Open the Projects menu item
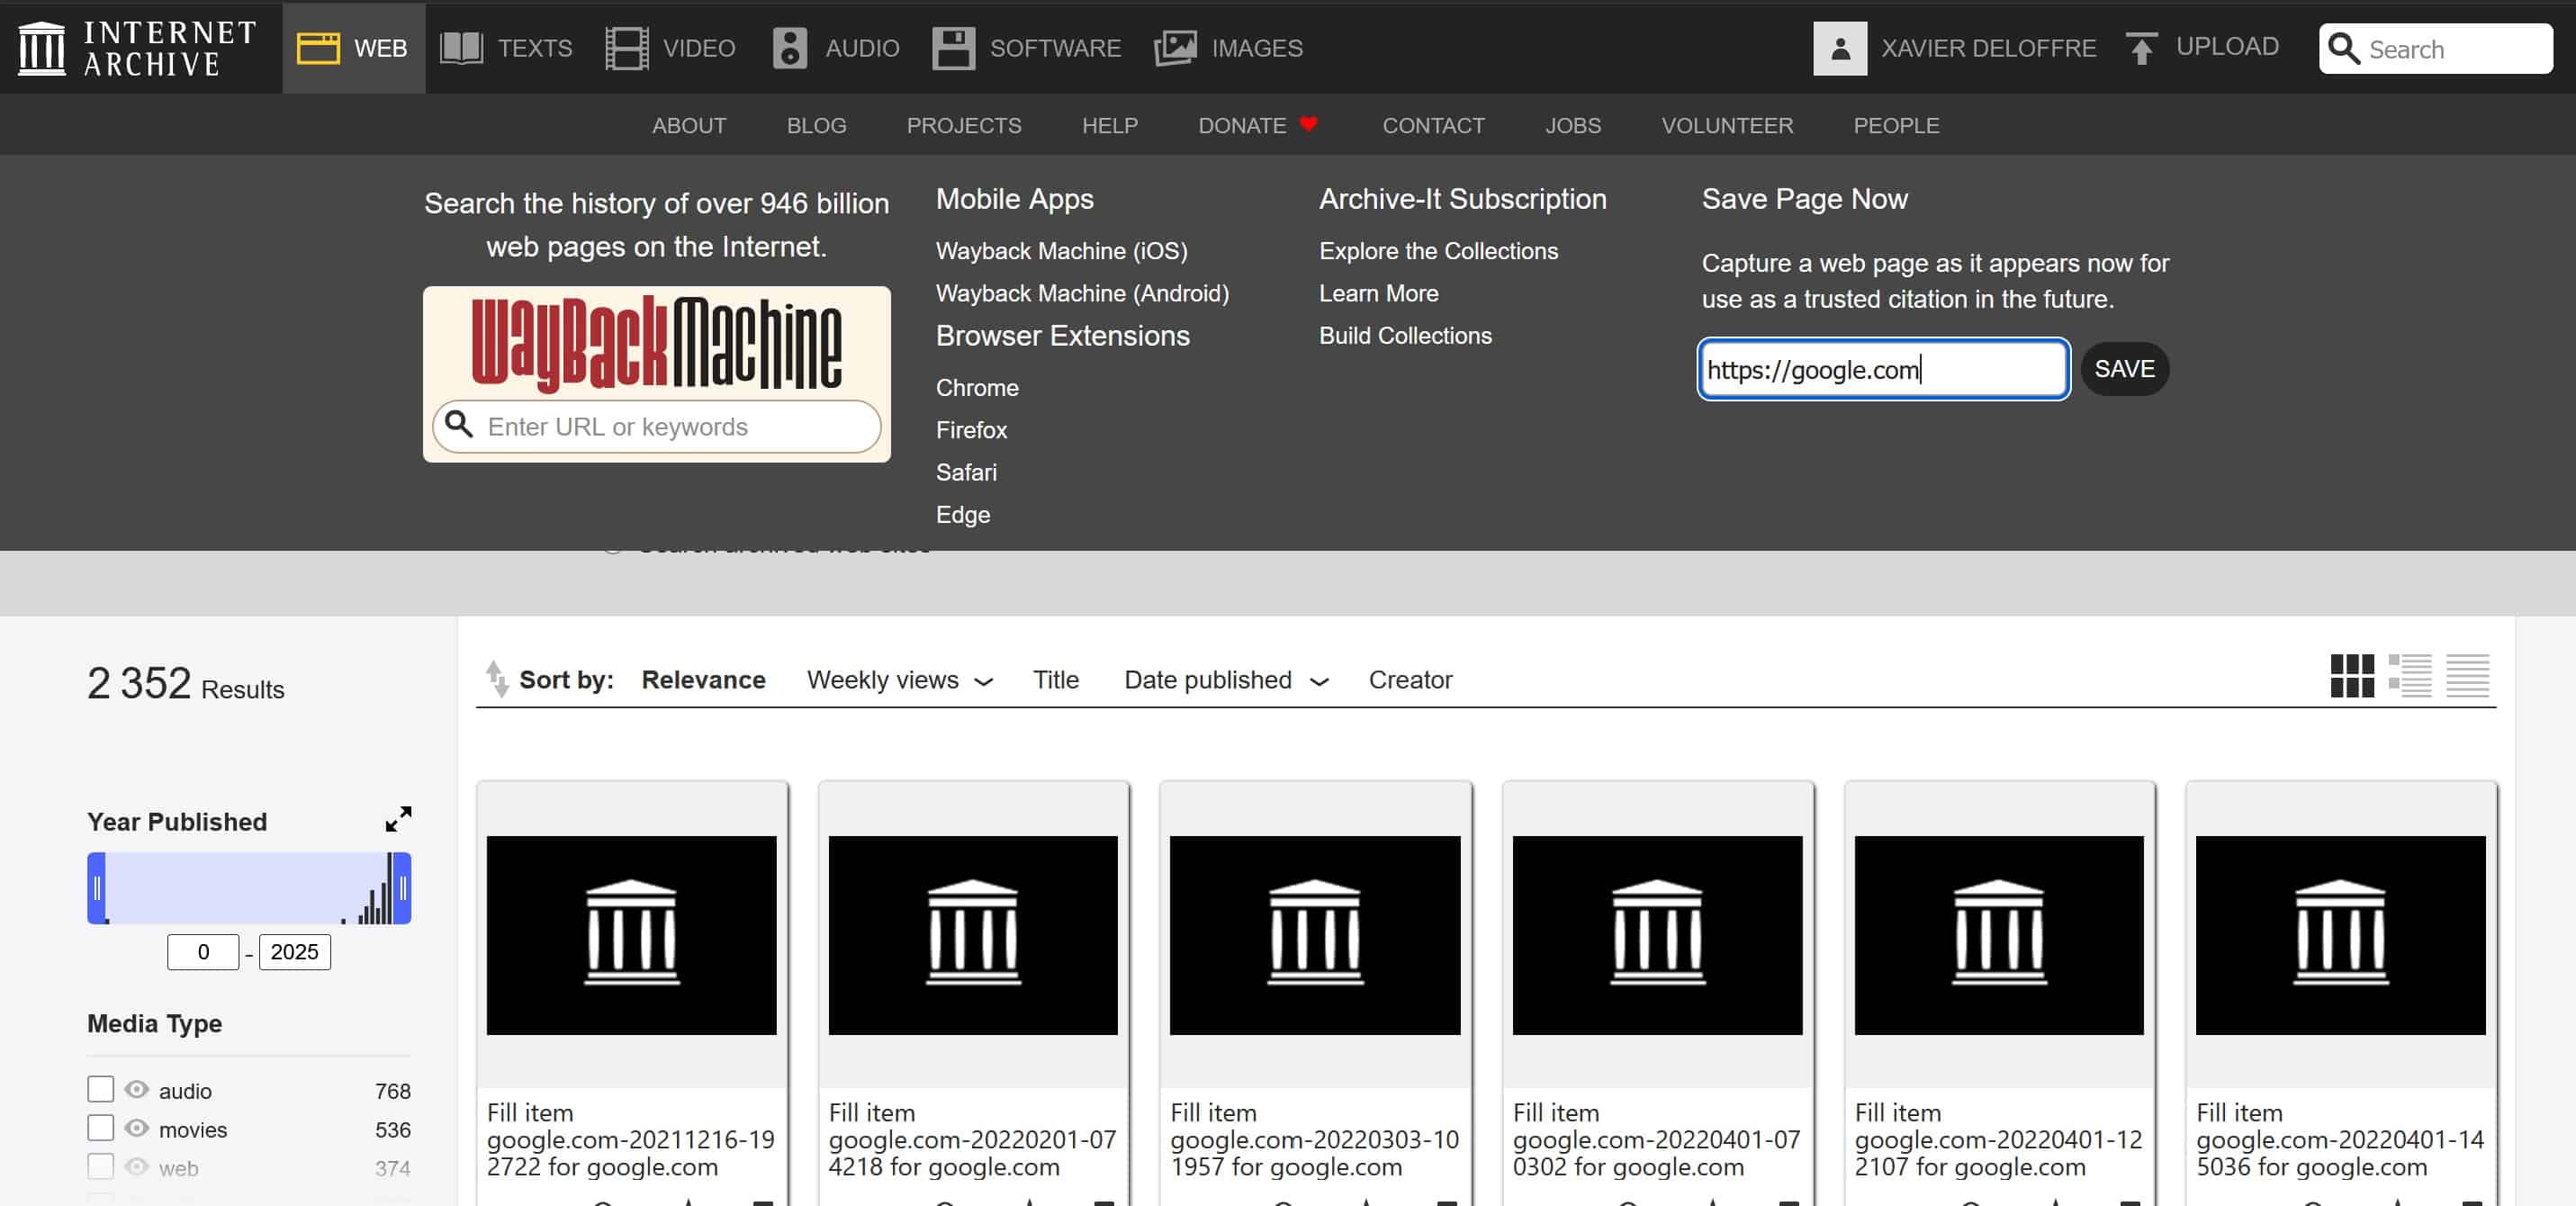The width and height of the screenshot is (2576, 1206). [x=964, y=125]
